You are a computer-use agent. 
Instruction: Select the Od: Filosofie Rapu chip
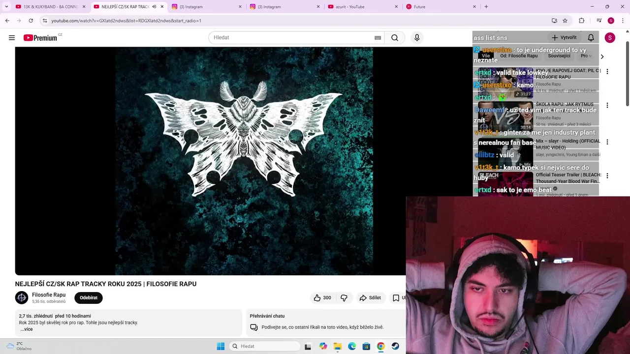(x=519, y=56)
